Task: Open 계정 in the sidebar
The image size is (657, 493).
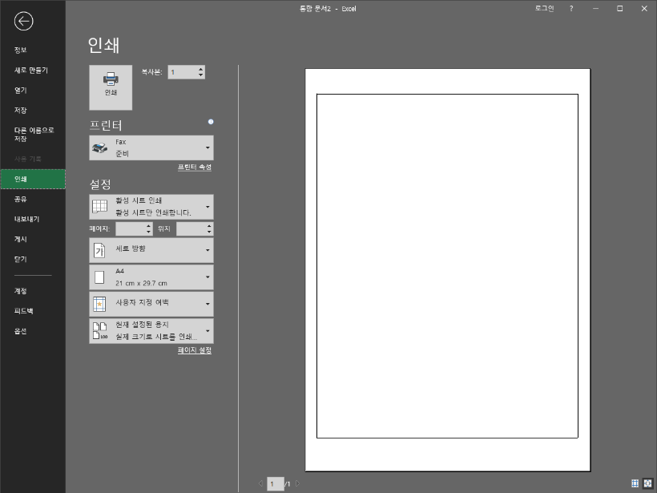Action: [x=33, y=291]
